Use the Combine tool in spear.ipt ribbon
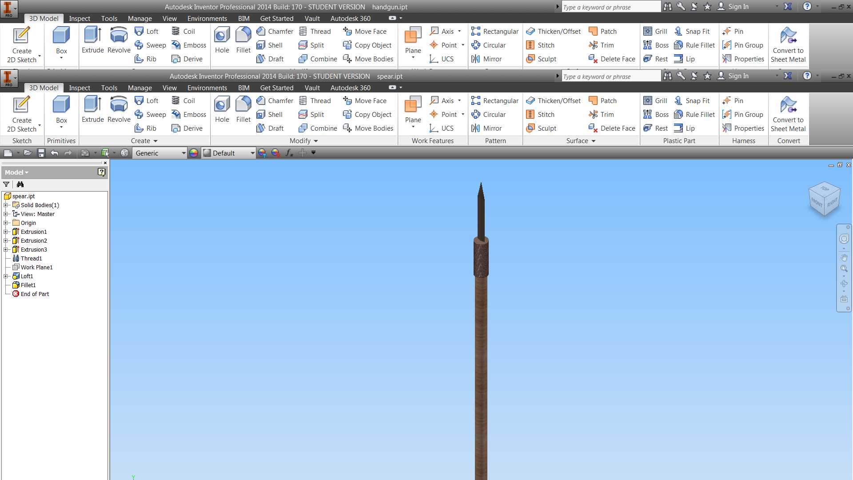 pos(318,128)
